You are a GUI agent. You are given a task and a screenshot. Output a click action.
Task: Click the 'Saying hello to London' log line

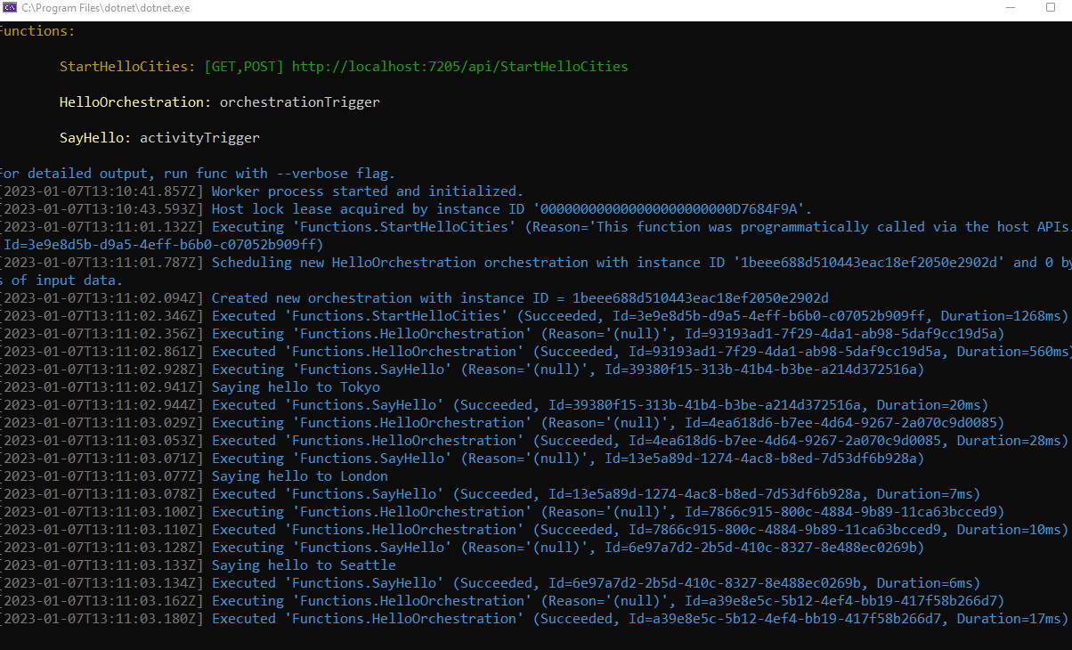click(x=299, y=476)
